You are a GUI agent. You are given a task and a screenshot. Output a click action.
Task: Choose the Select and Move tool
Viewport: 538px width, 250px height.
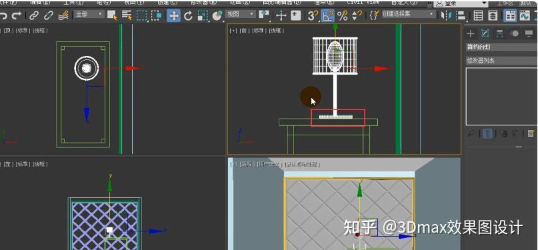click(173, 15)
